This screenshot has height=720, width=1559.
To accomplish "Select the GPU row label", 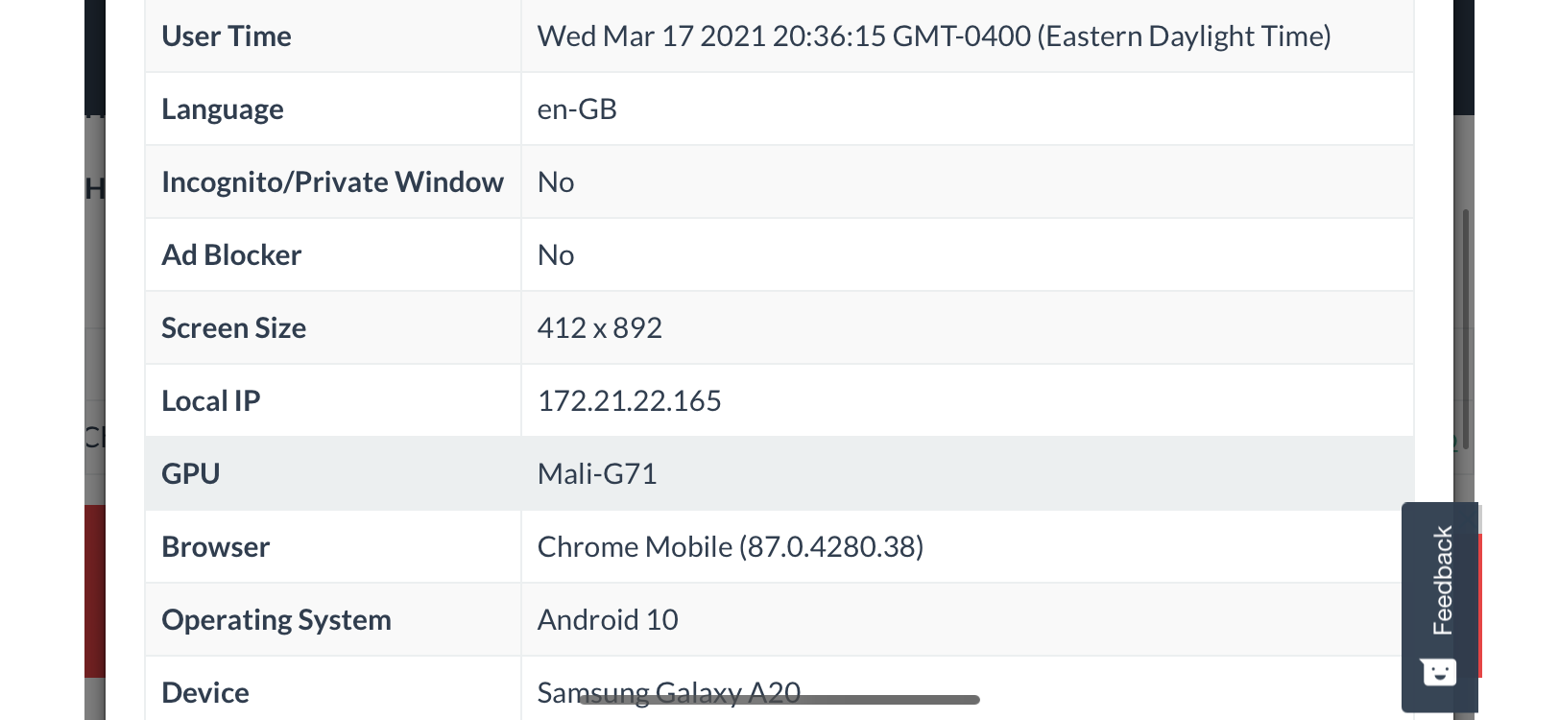I will [x=191, y=473].
